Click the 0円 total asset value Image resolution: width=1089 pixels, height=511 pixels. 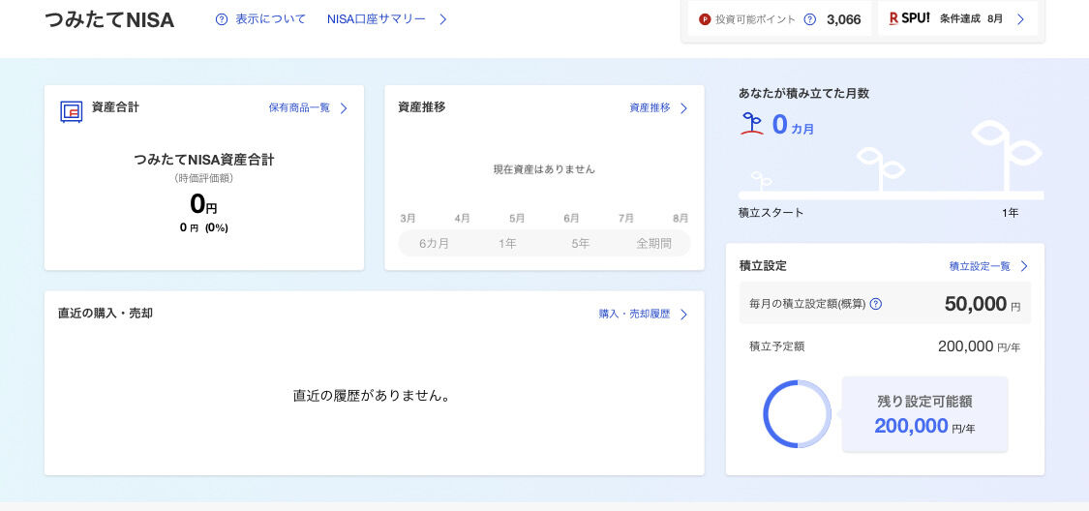coord(203,204)
